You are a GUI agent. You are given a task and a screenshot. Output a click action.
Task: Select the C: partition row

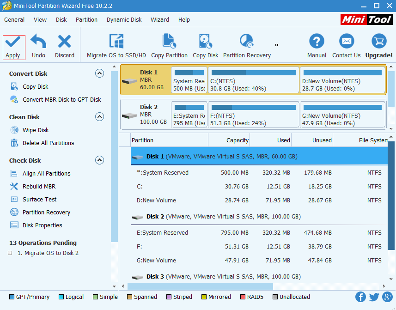click(x=259, y=187)
